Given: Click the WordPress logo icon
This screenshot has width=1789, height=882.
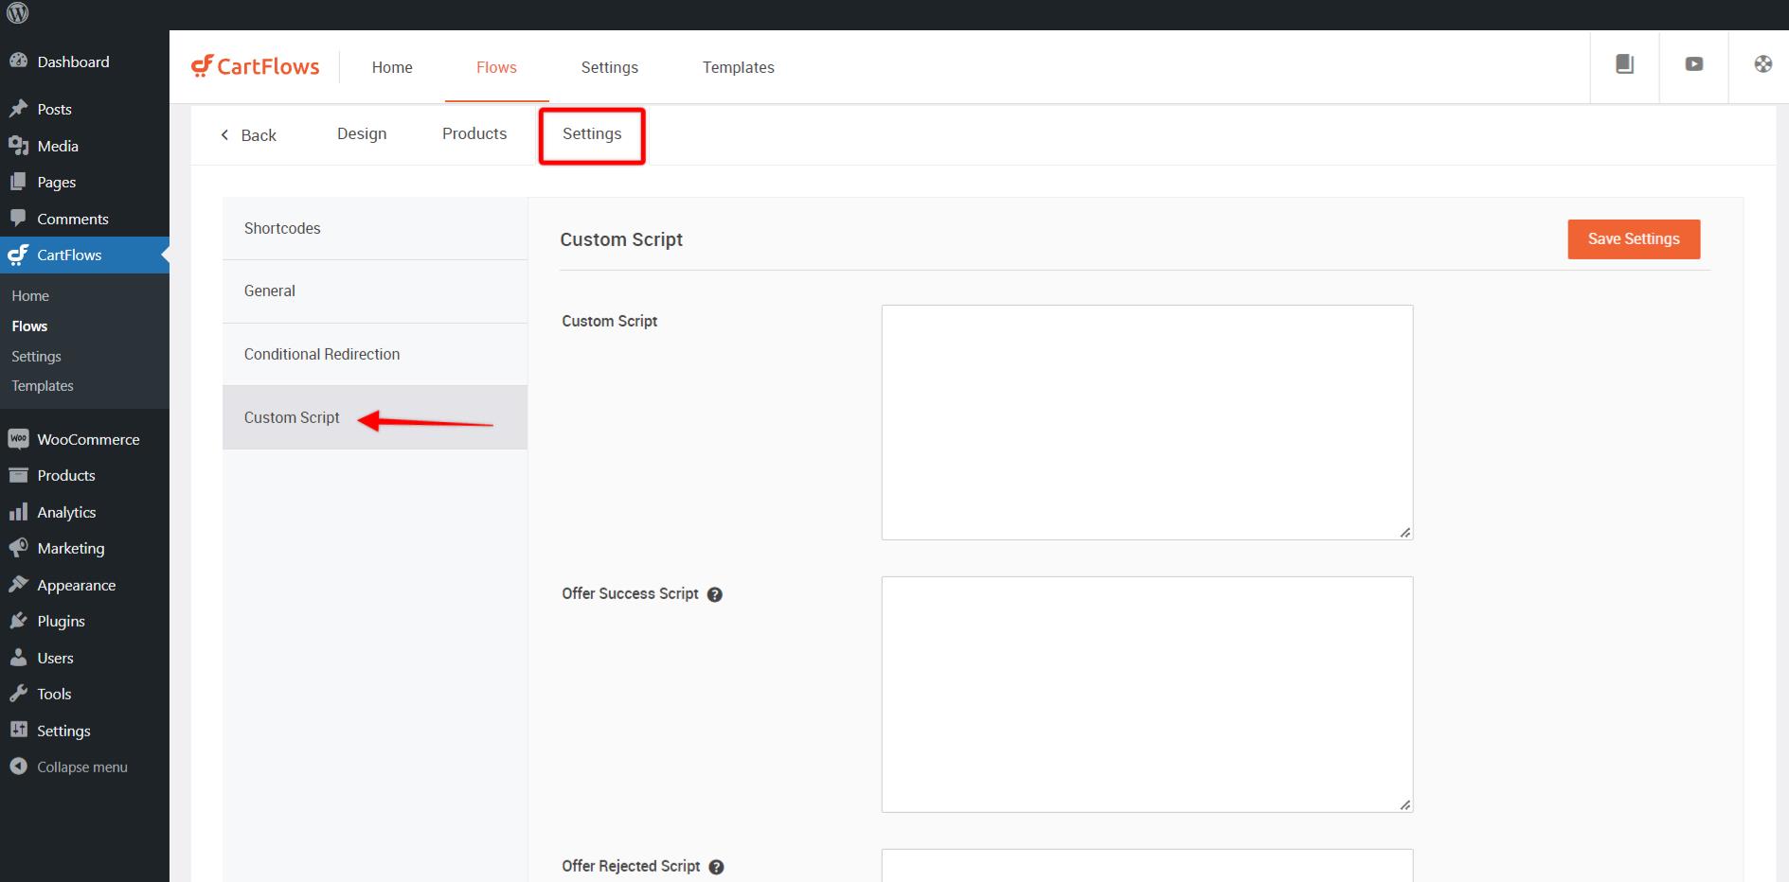Looking at the screenshot, I should coord(17,13).
